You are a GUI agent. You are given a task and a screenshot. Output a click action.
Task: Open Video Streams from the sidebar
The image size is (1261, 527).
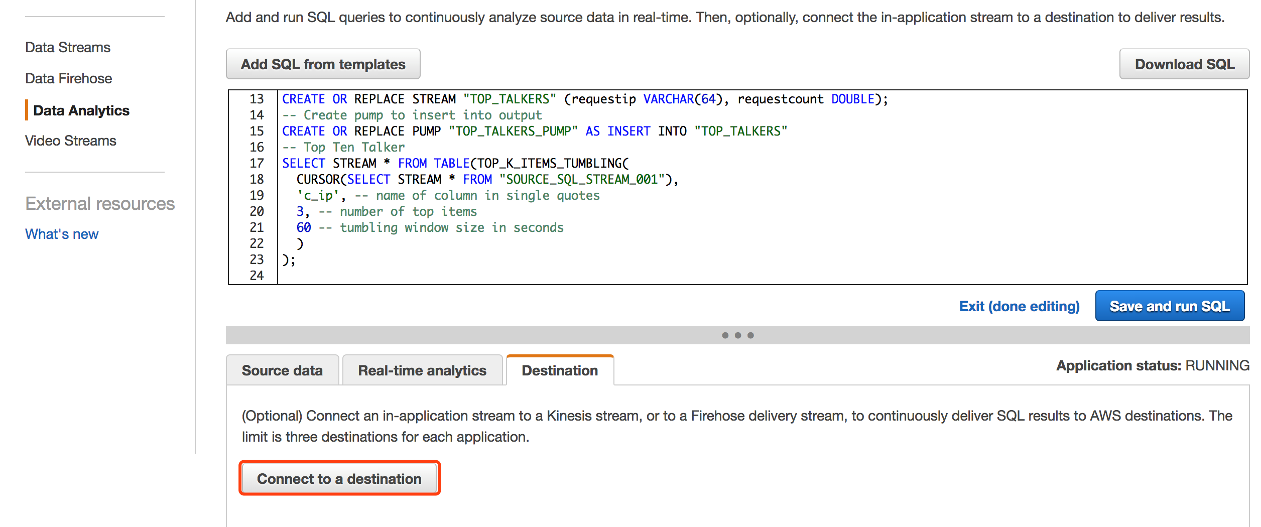point(70,141)
